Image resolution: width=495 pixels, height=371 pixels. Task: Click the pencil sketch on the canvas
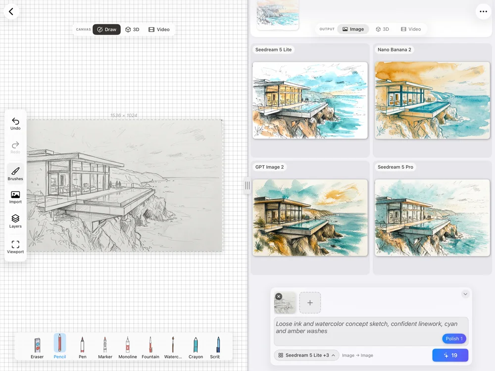pyautogui.click(x=124, y=185)
